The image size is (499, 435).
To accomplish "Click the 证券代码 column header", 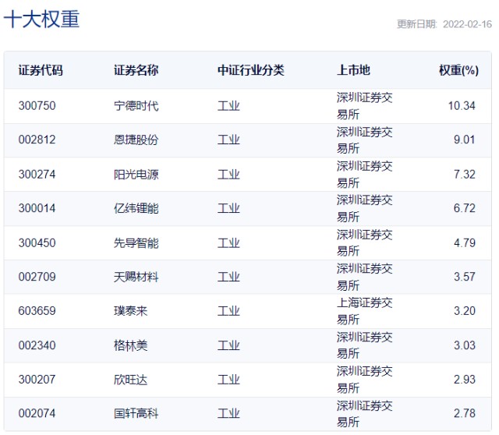I will [41, 70].
